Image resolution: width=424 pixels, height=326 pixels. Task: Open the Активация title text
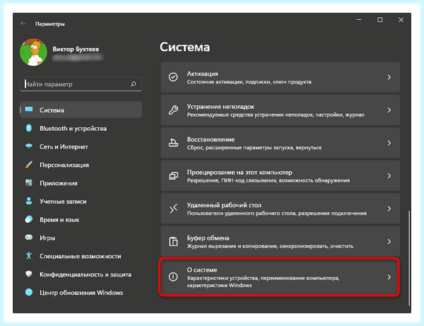coord(202,74)
